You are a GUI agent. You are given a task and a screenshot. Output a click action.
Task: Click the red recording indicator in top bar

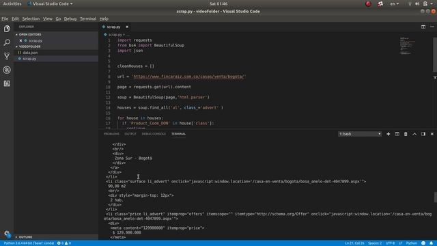point(368,4)
